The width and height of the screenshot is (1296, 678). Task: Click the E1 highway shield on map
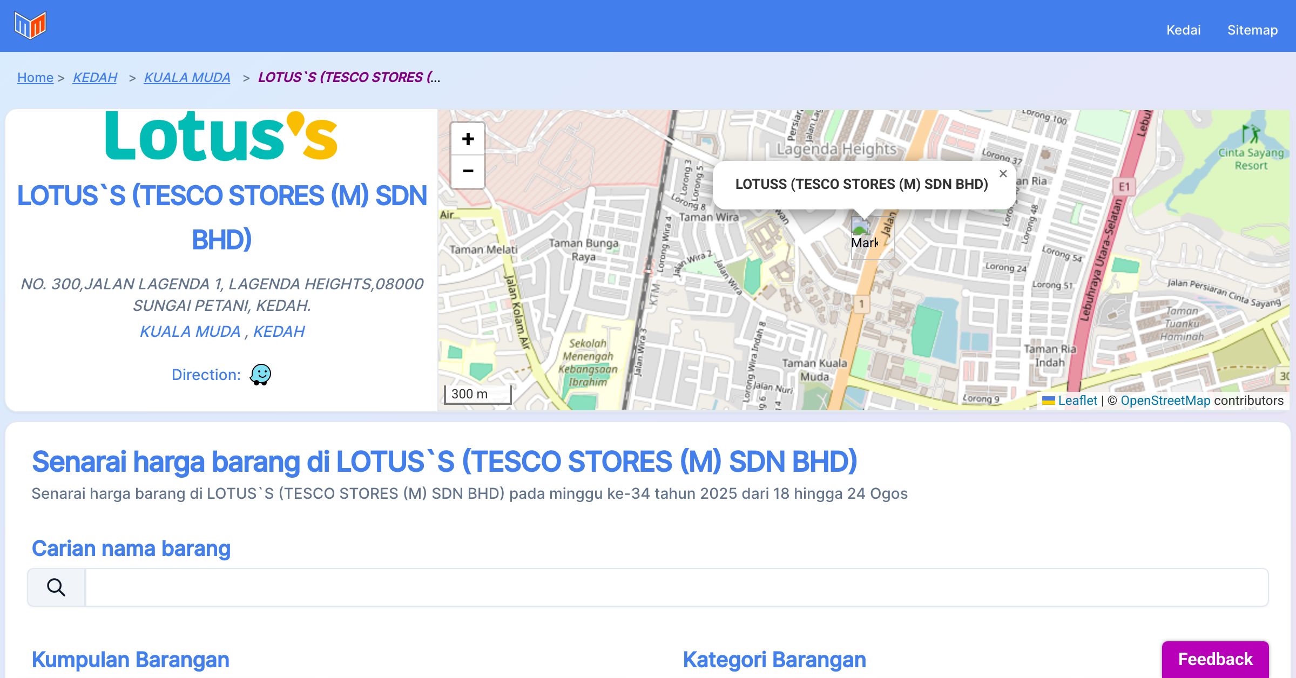tap(1124, 187)
